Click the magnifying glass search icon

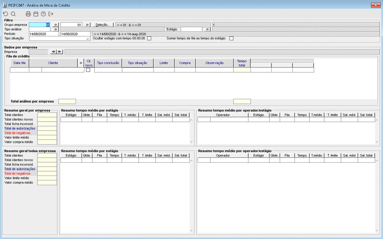tap(13, 14)
